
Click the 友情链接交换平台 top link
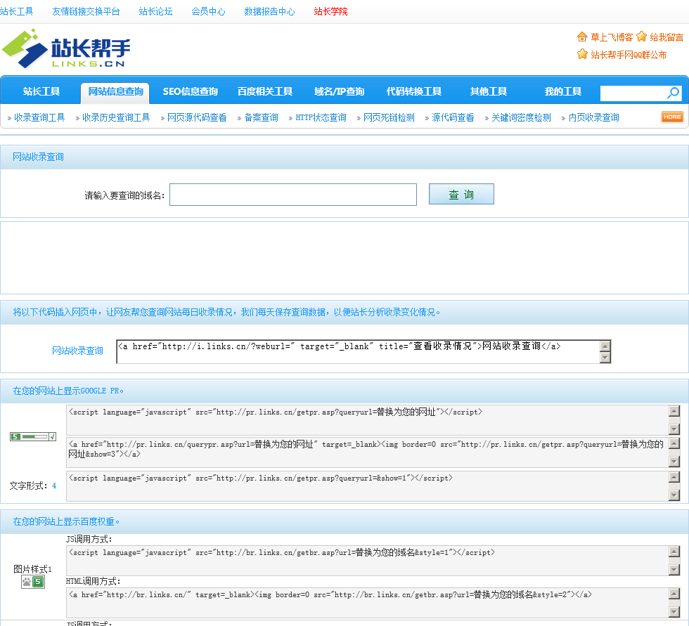tap(86, 11)
